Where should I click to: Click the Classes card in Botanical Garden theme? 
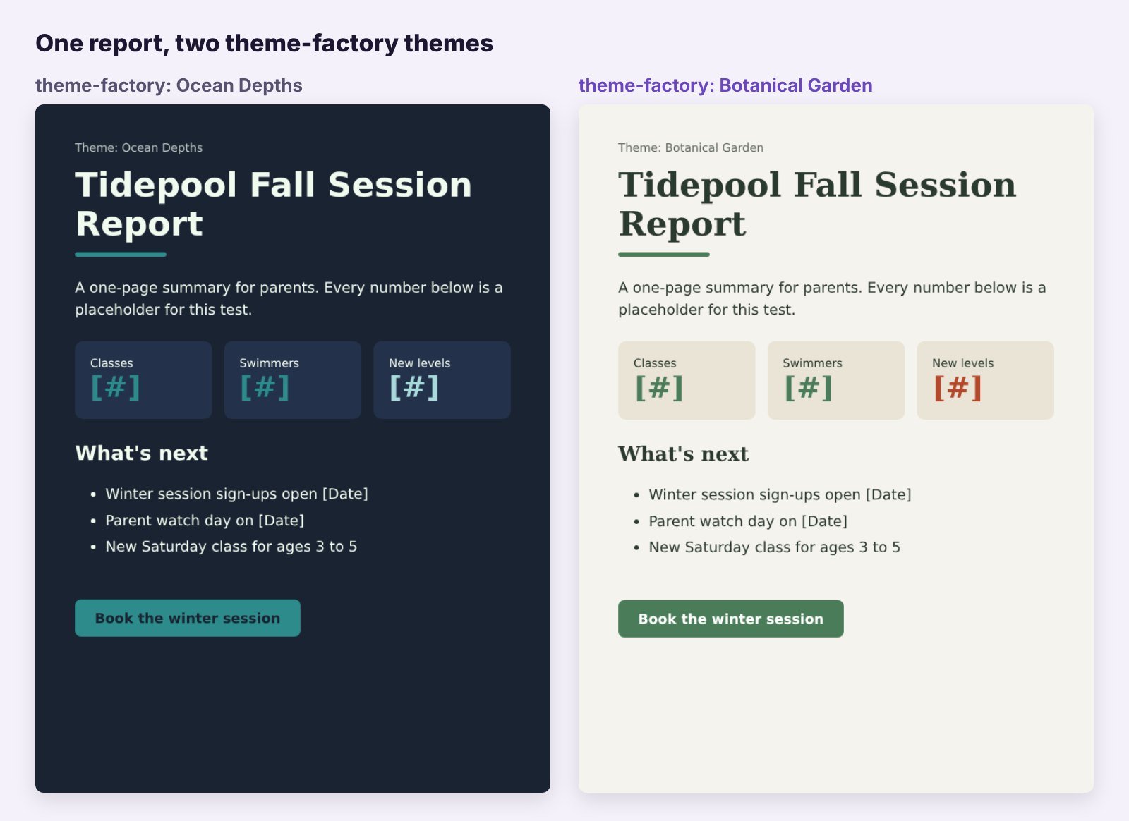click(x=687, y=381)
